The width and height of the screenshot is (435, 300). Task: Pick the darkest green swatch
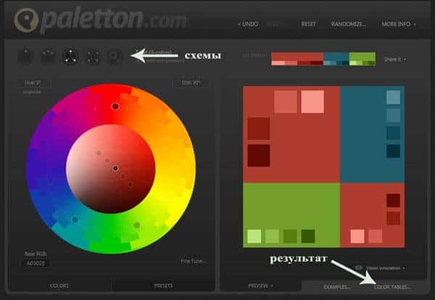pos(308,236)
